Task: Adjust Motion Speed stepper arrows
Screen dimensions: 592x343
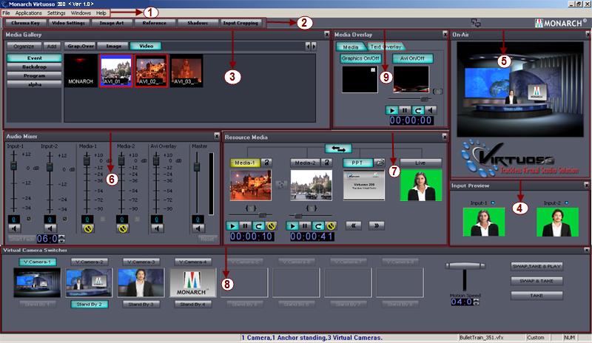Action: [x=476, y=302]
